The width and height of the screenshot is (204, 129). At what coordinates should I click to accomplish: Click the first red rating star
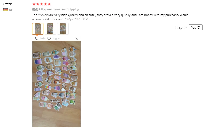pos(34,4)
